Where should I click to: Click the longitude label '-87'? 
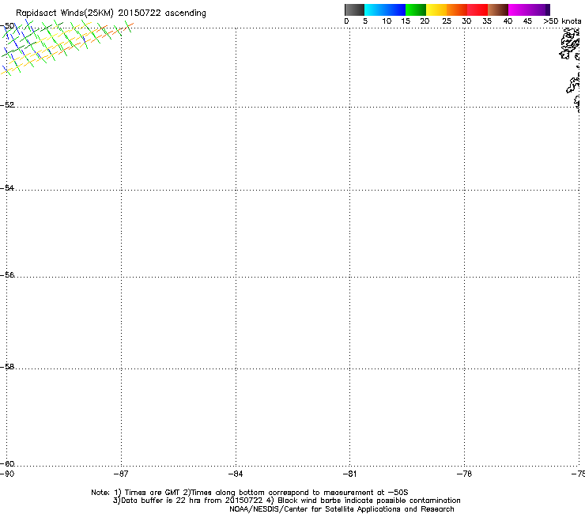click(x=121, y=474)
